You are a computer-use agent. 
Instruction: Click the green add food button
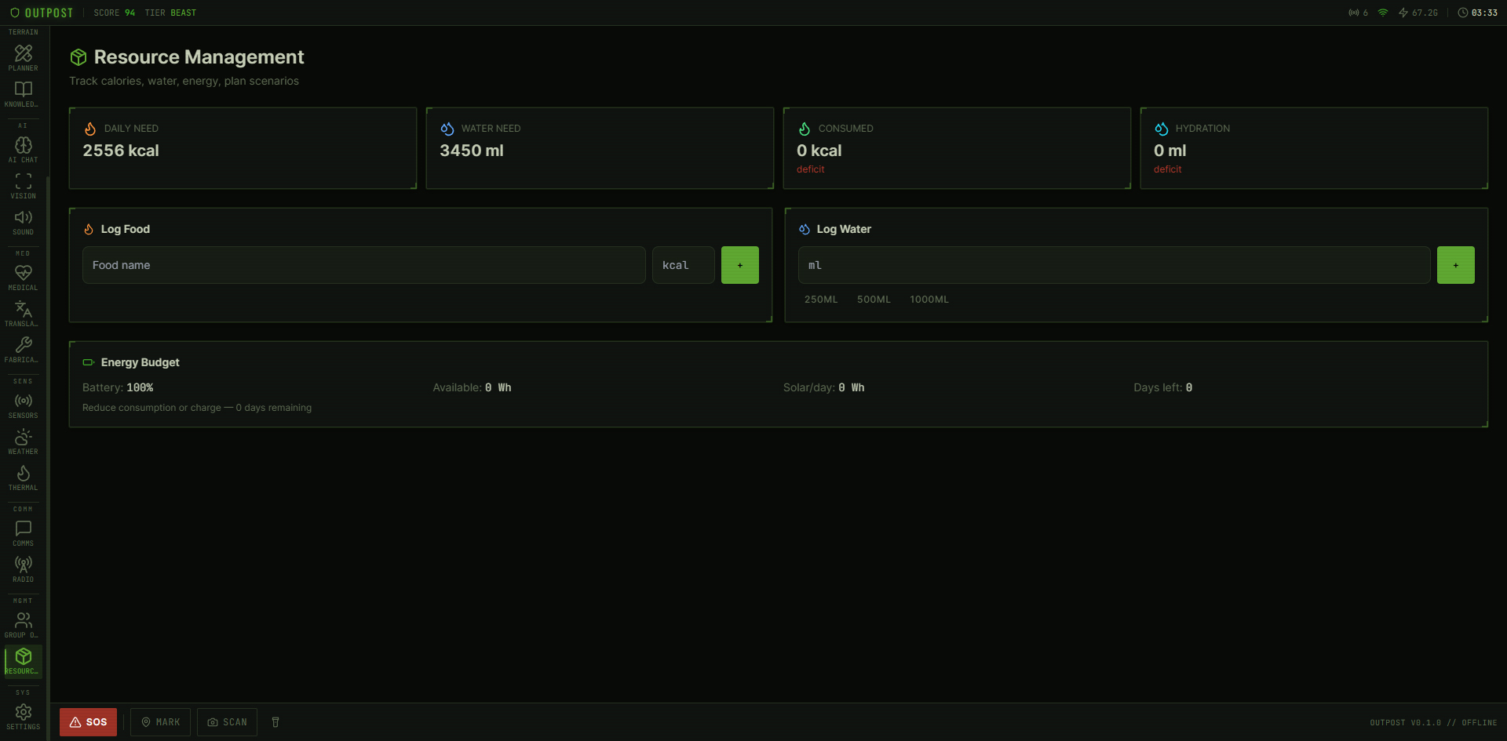[739, 265]
